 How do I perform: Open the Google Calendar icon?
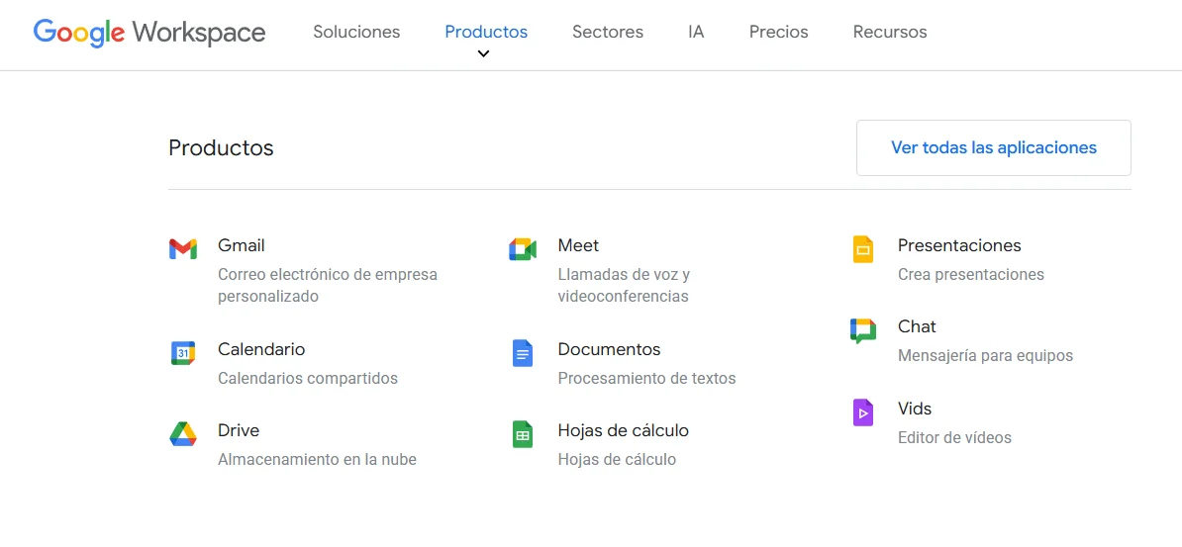(x=183, y=352)
